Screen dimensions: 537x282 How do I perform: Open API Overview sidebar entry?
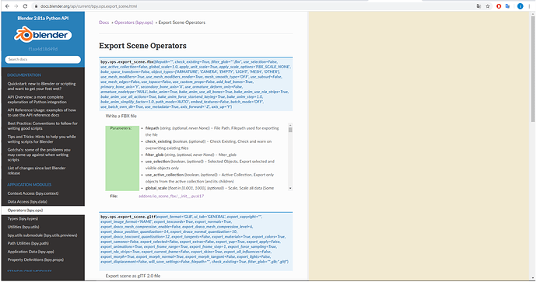tap(37, 99)
